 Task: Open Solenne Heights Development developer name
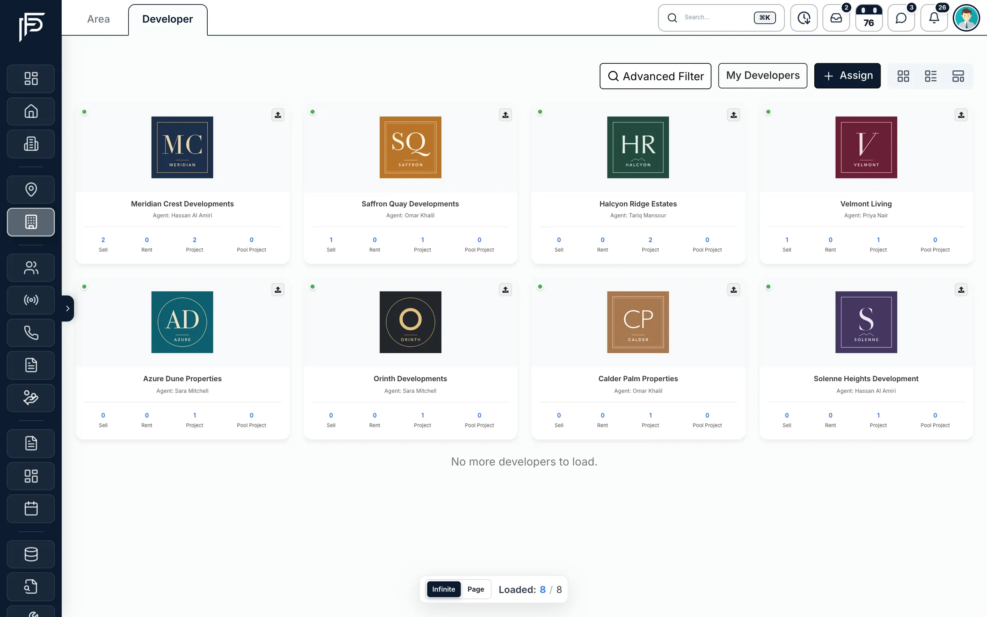pos(866,378)
